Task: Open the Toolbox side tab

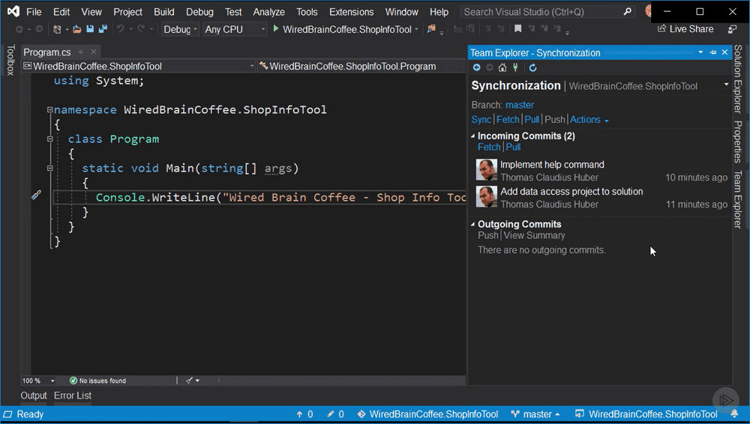Action: [10, 60]
